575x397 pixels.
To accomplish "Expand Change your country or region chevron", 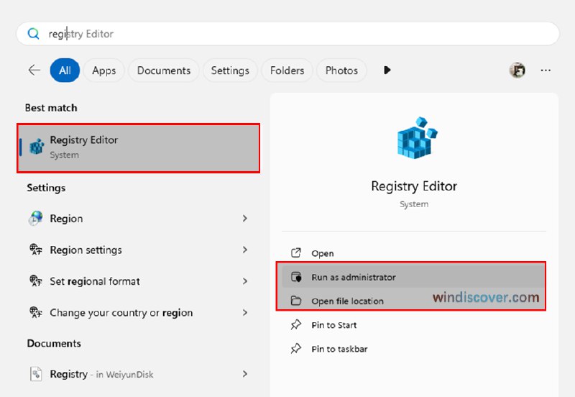I will 244,313.
